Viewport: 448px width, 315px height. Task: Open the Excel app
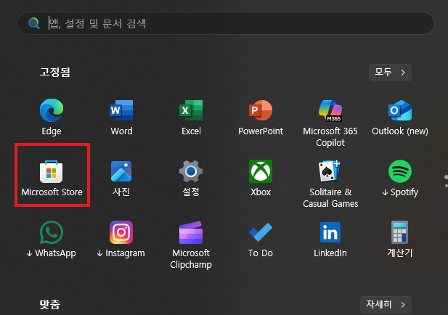click(x=191, y=118)
